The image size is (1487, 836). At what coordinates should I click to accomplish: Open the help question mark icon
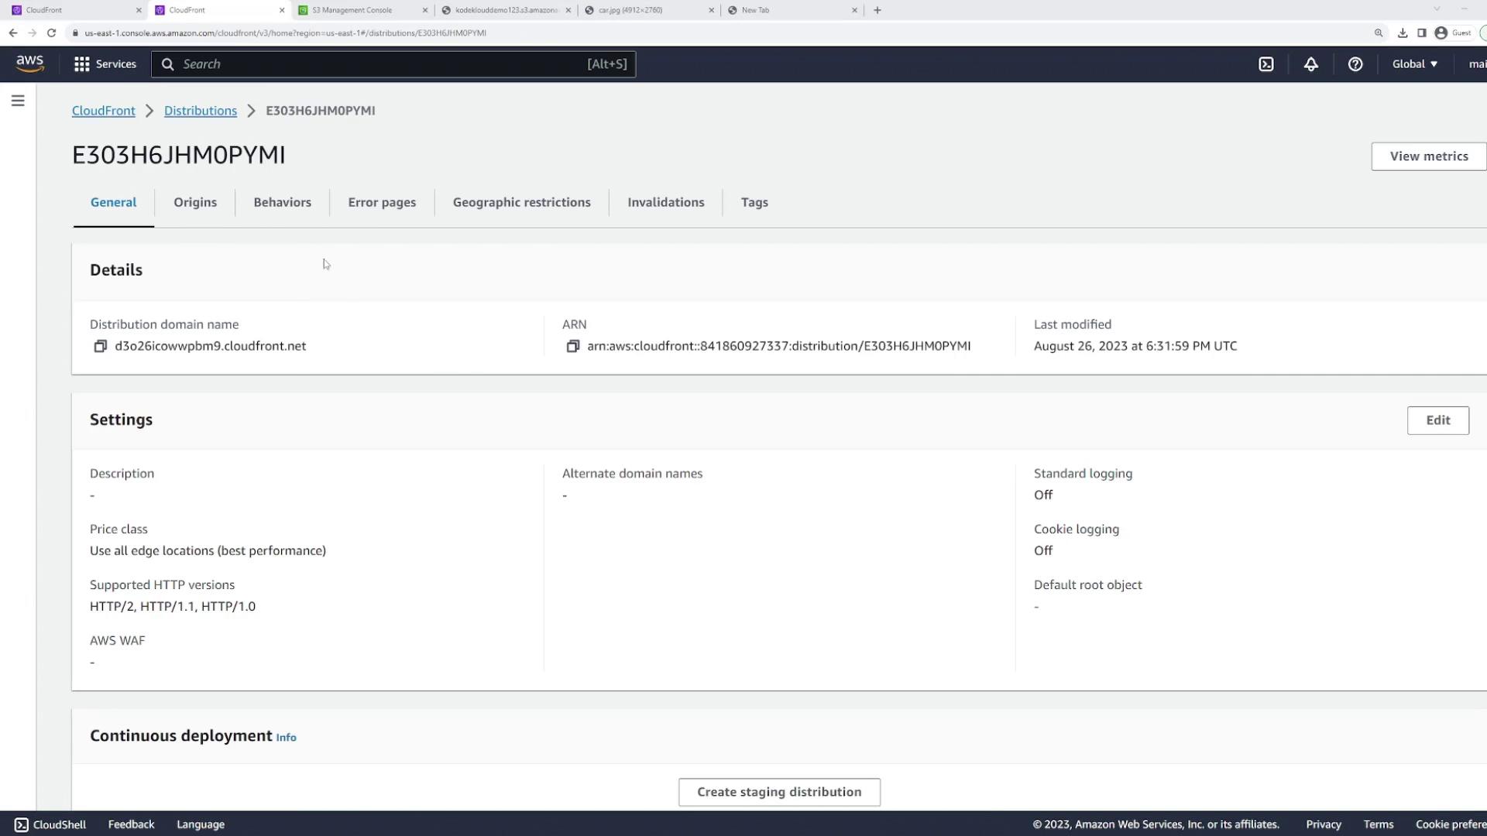coord(1355,64)
